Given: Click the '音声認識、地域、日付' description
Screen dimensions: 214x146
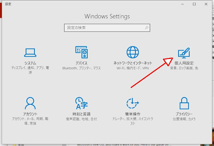Looking at the screenshot, I should click(x=82, y=119).
